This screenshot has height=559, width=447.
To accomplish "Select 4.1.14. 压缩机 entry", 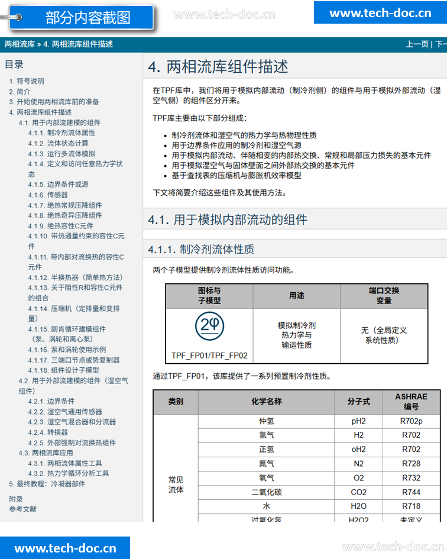I will [74, 314].
